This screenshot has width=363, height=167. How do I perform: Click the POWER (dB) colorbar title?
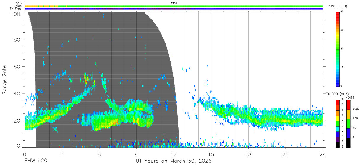pos(337,6)
